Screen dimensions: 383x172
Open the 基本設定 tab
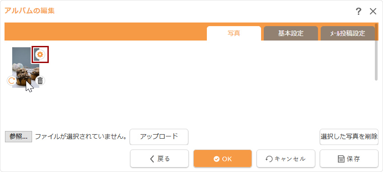tap(291, 33)
